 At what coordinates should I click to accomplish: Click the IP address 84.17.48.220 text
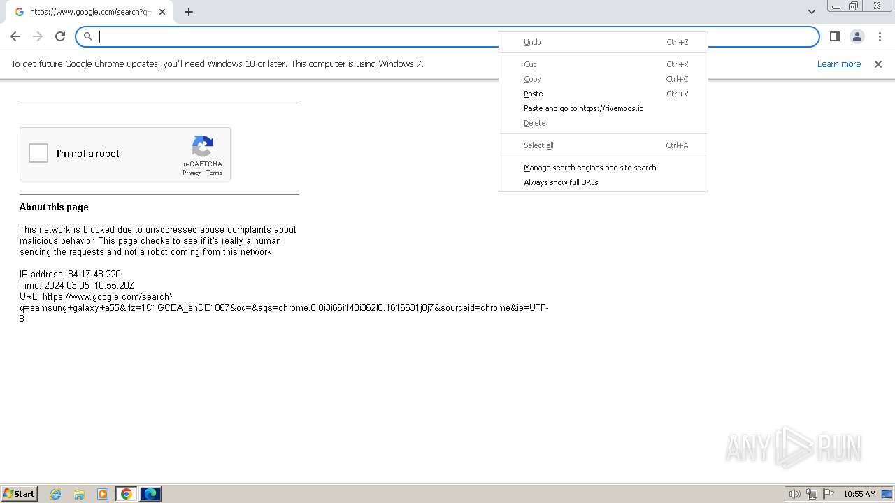[x=70, y=274]
